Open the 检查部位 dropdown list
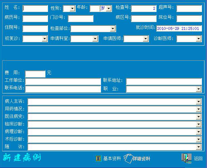Screen dimensions: 207x168 [113, 29]
